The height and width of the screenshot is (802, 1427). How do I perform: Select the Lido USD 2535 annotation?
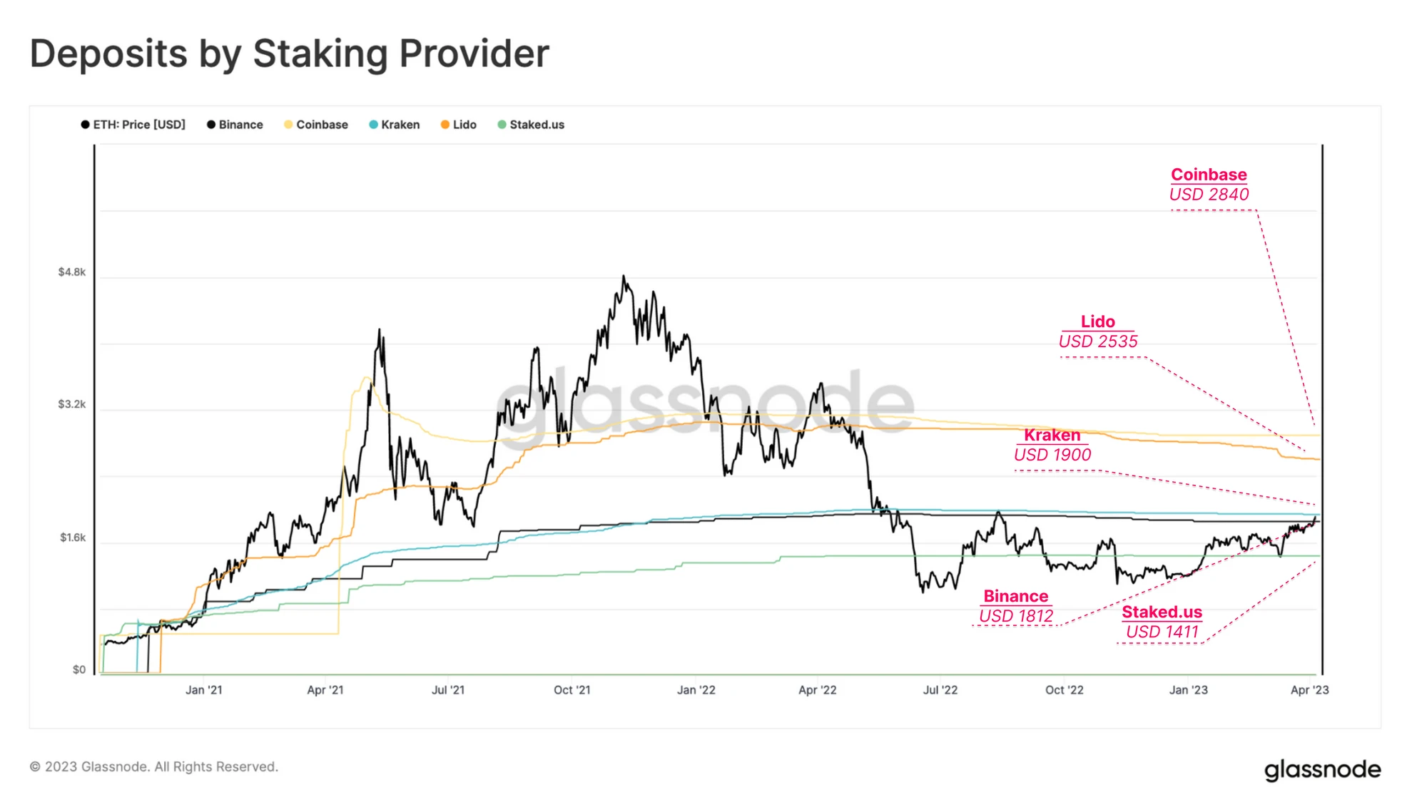coord(1098,331)
